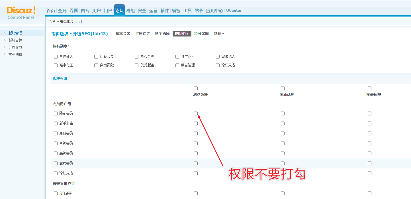This screenshot has width=411, height=199.
Task: Open the 工具 top menu
Action: tap(188, 11)
